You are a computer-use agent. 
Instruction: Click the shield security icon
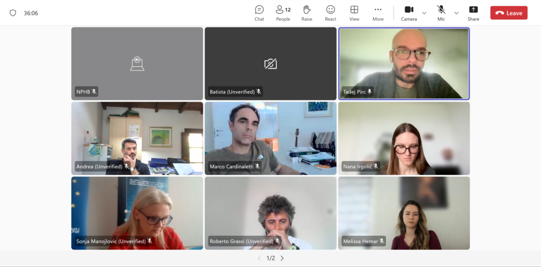[x=13, y=13]
